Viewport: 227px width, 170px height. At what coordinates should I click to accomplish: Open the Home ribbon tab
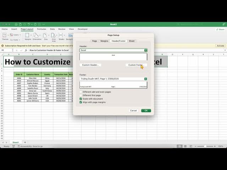(5, 29)
